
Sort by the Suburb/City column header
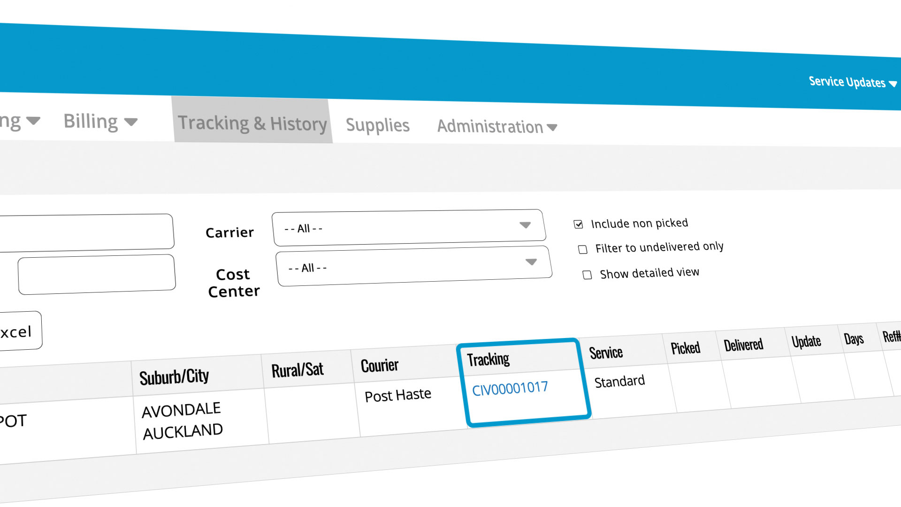pos(174,376)
